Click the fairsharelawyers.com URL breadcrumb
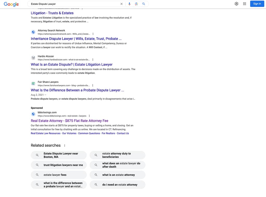This screenshot has height=197, width=266. 64,86
